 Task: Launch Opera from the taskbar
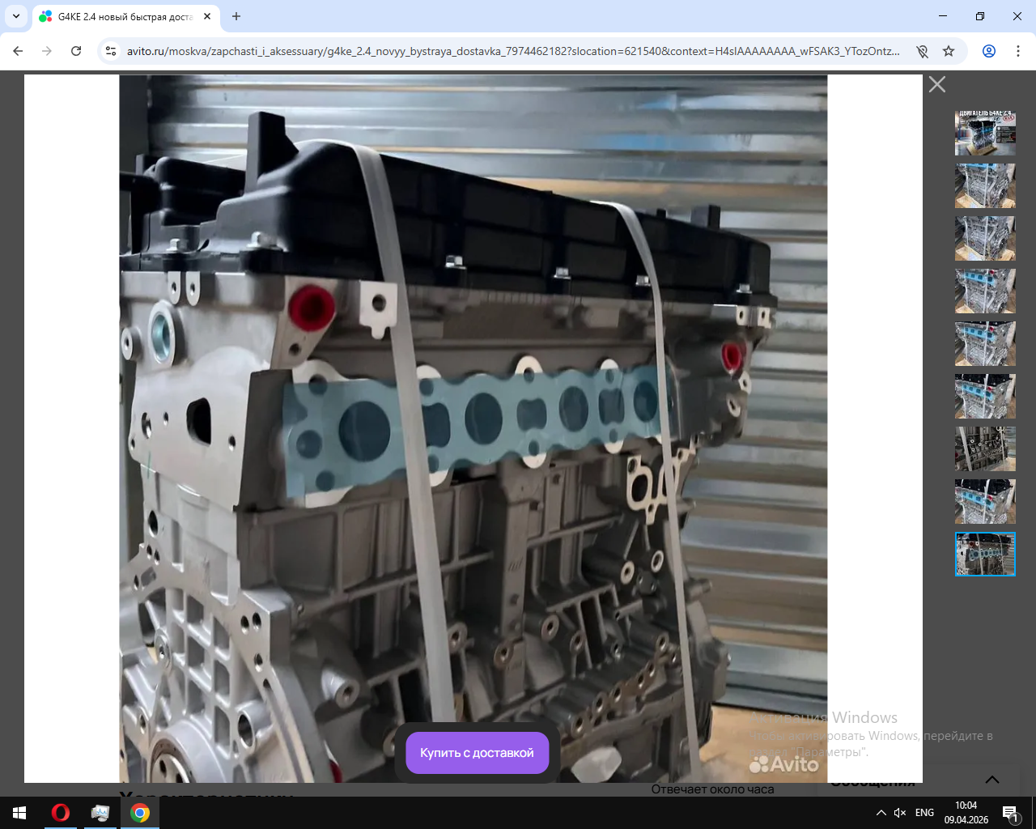click(x=61, y=813)
